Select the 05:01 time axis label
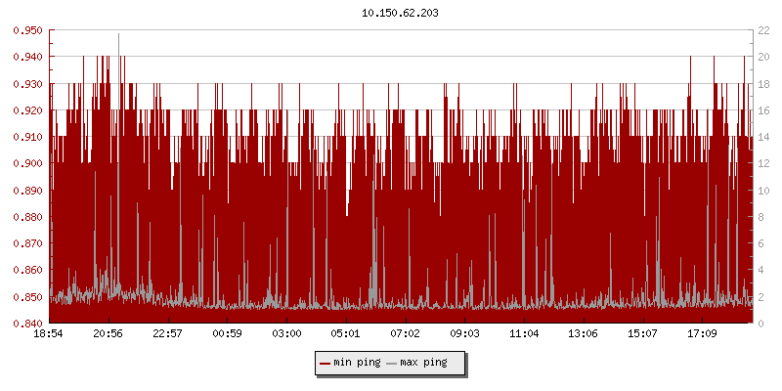The width and height of the screenshot is (782, 391). click(346, 334)
